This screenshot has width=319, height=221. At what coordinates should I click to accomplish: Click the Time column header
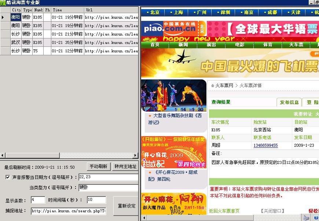[67, 10]
